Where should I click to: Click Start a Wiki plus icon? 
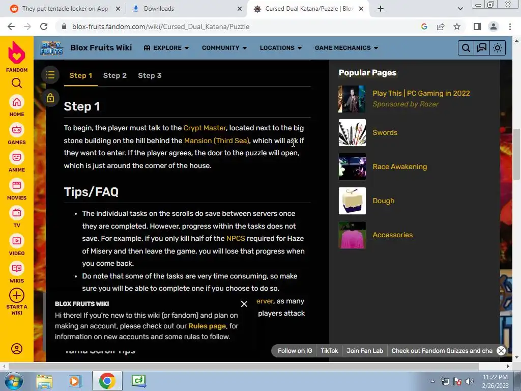17,295
